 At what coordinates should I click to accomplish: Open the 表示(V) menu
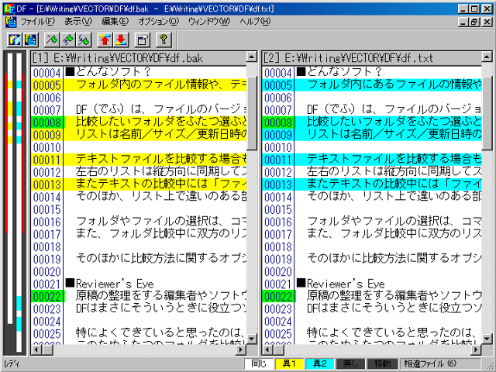[x=78, y=22]
